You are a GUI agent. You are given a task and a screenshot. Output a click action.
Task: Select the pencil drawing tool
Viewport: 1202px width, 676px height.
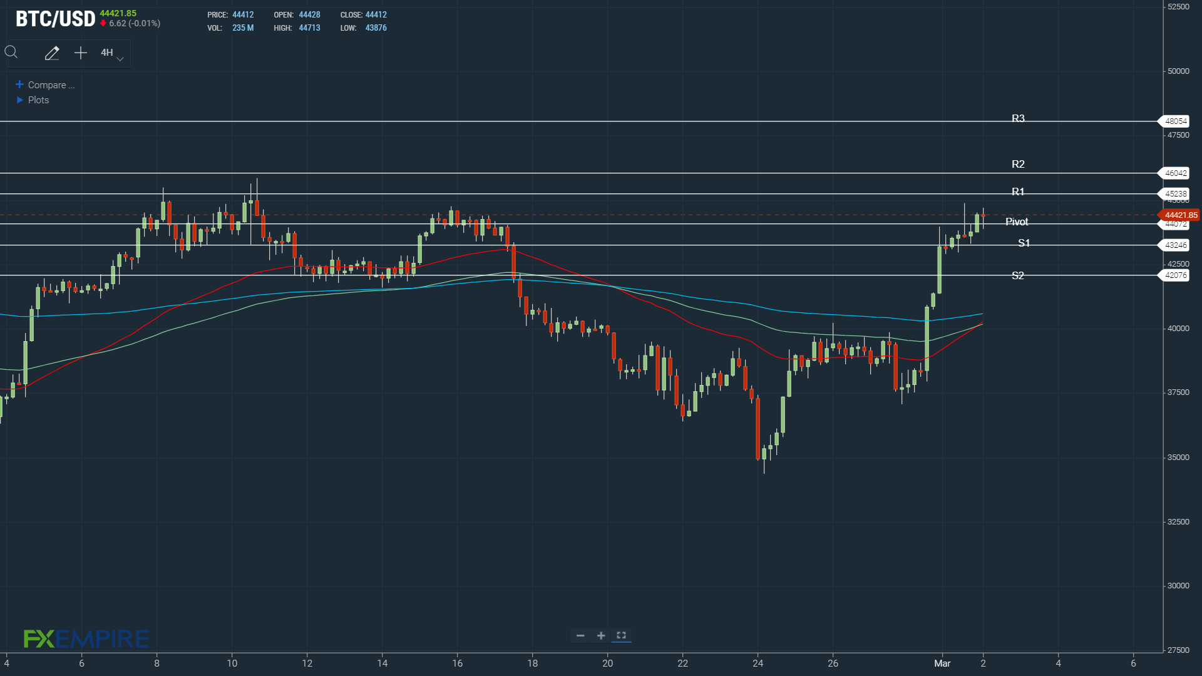(52, 53)
